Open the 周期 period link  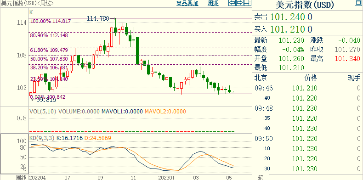coord(213,3)
